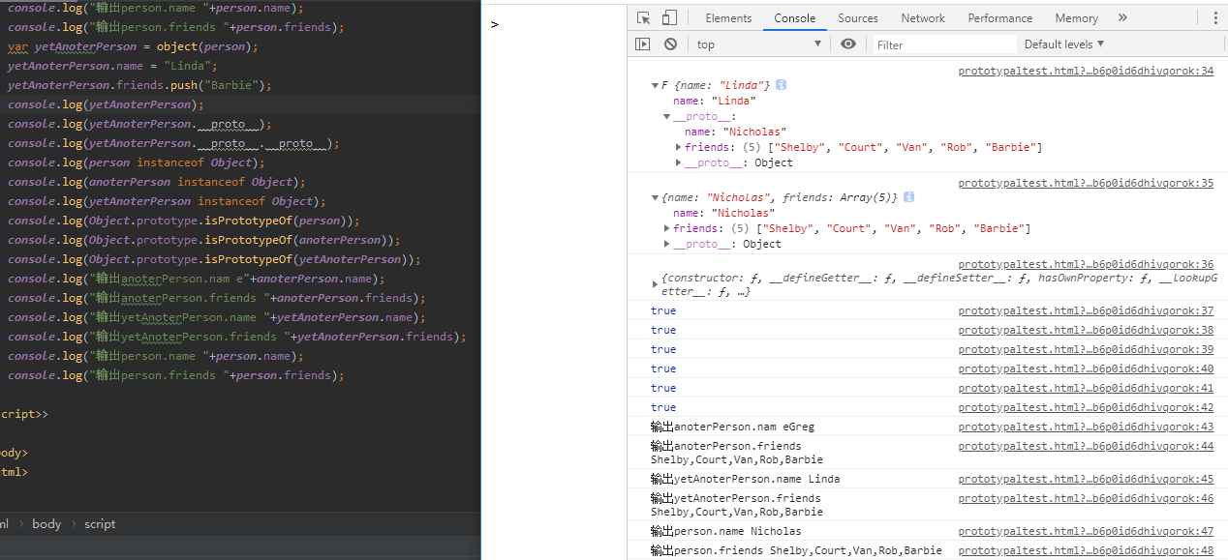Image resolution: width=1228 pixels, height=560 pixels.
Task: Expand __proto__: Object under Nicholas object
Action: coord(667,244)
